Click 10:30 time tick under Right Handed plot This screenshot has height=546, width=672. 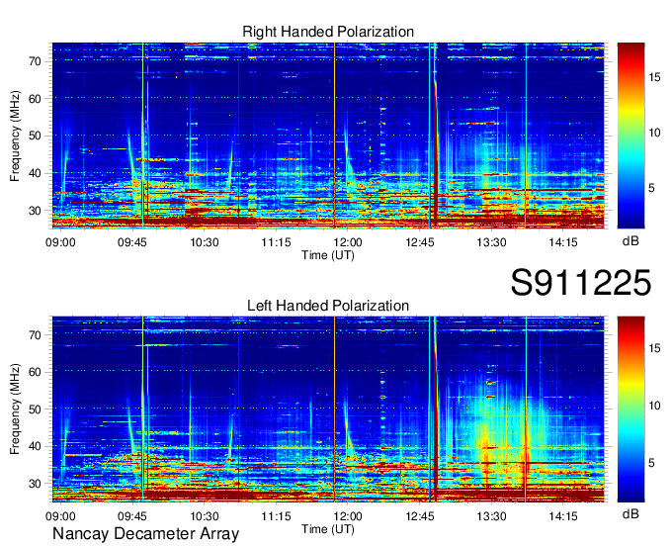pyautogui.click(x=205, y=242)
